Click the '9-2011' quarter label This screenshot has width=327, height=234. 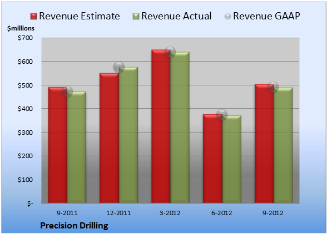67,213
